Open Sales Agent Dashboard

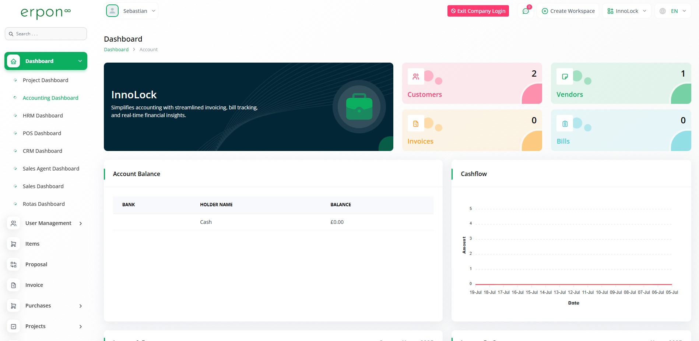pyautogui.click(x=51, y=169)
